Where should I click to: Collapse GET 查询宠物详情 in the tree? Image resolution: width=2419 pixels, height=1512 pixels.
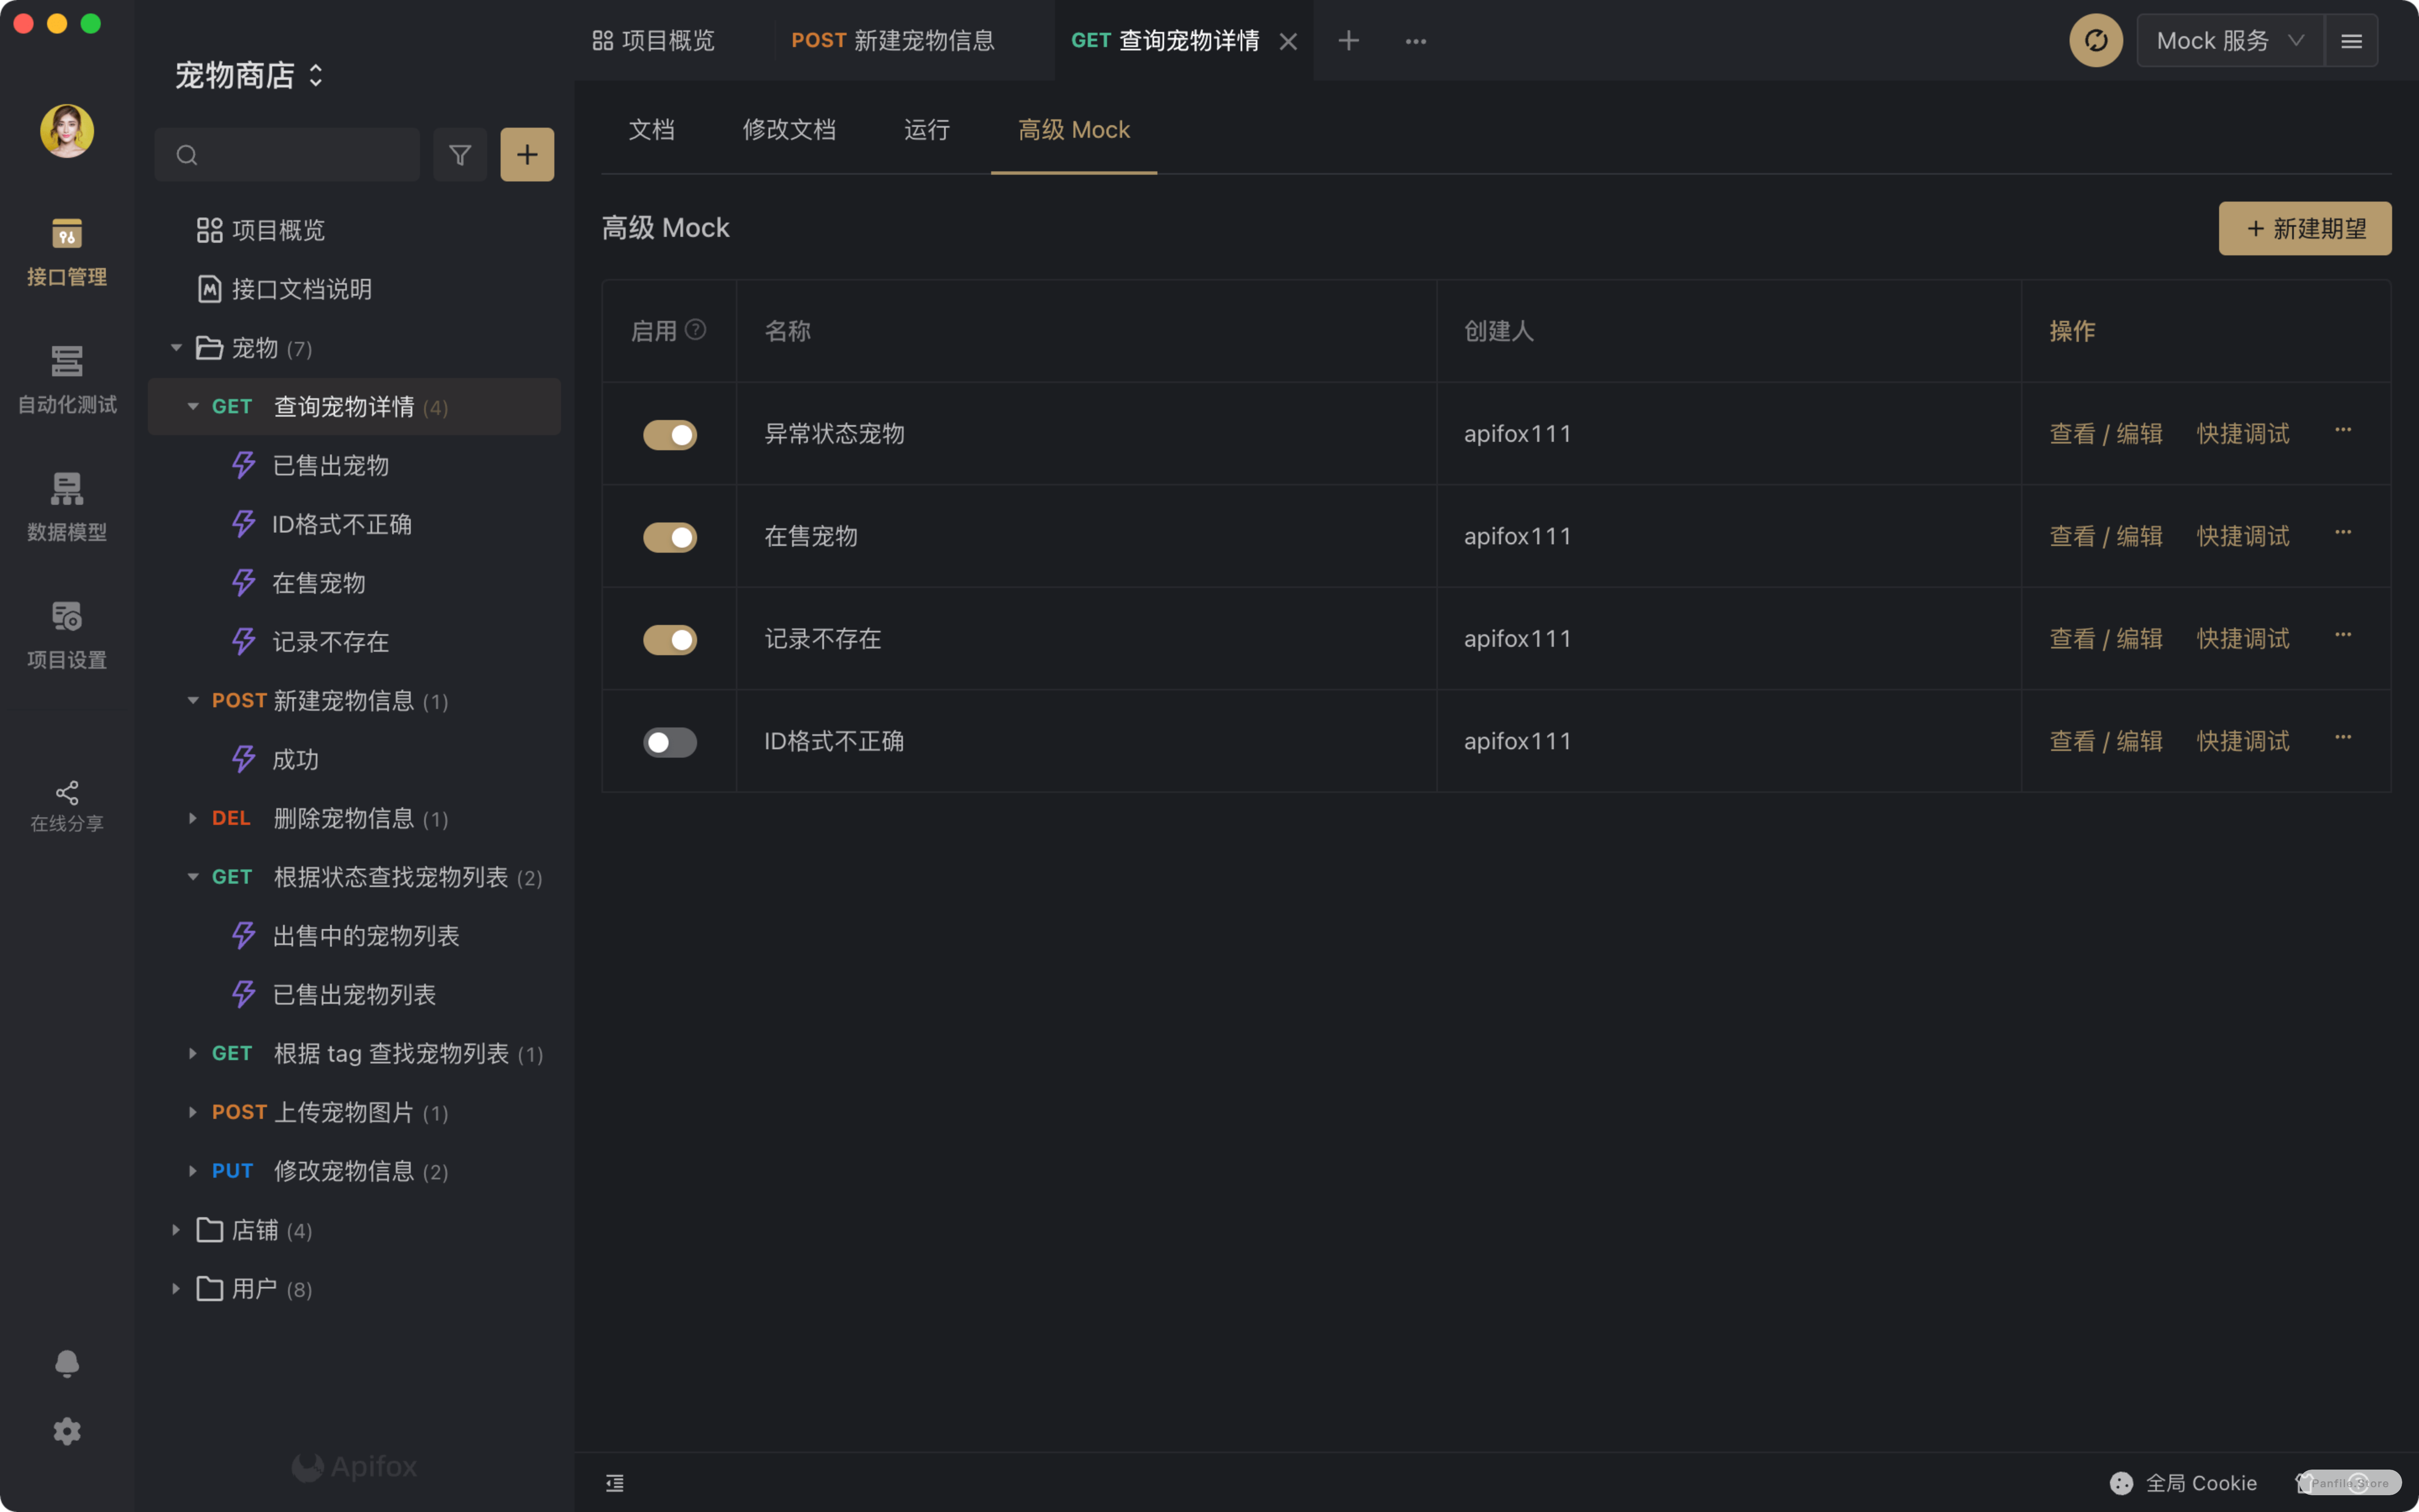(x=193, y=407)
